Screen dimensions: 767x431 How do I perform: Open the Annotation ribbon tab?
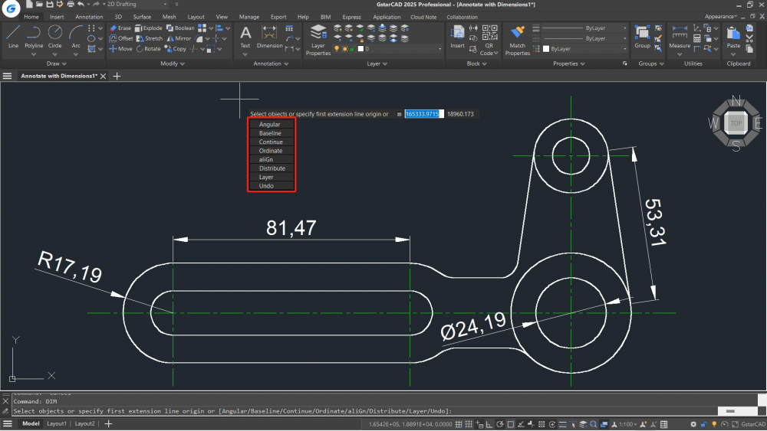point(89,17)
